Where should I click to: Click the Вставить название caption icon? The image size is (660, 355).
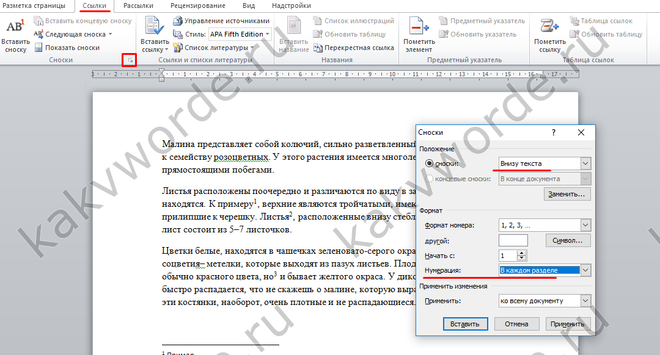tap(294, 26)
